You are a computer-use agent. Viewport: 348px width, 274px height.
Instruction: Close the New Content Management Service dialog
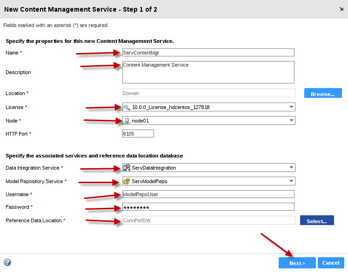point(341,9)
